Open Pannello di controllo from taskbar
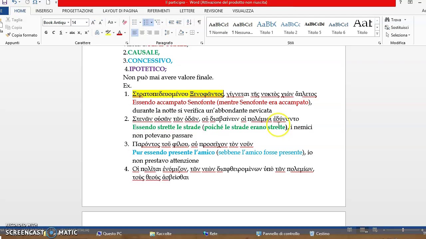This screenshot has height=239, width=426. [x=278, y=234]
